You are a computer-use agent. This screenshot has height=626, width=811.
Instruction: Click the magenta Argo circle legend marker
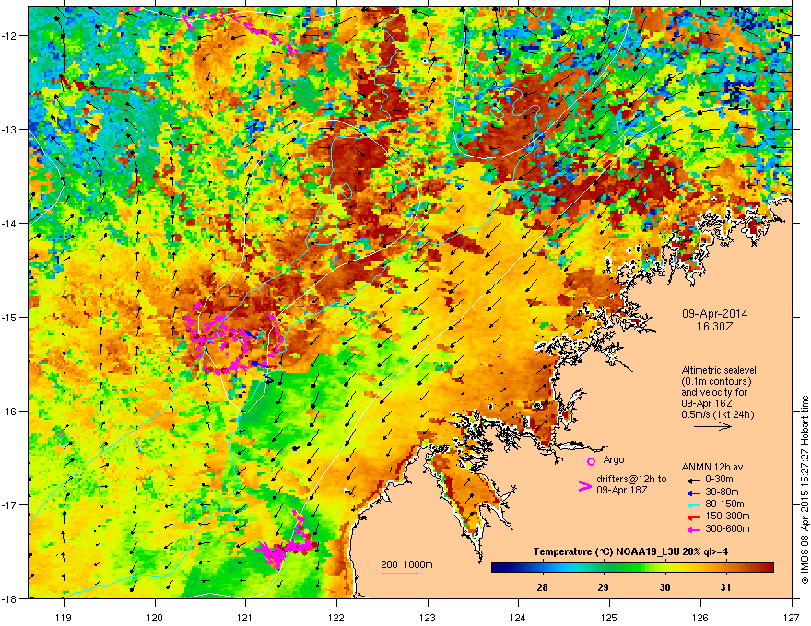[591, 461]
